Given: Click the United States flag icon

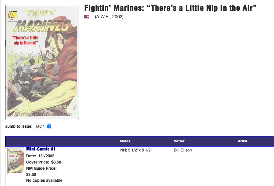Looking at the screenshot, I should pos(86,17).
